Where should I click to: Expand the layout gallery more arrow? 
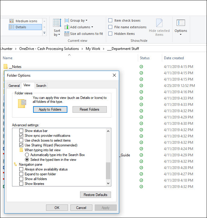click(45, 33)
